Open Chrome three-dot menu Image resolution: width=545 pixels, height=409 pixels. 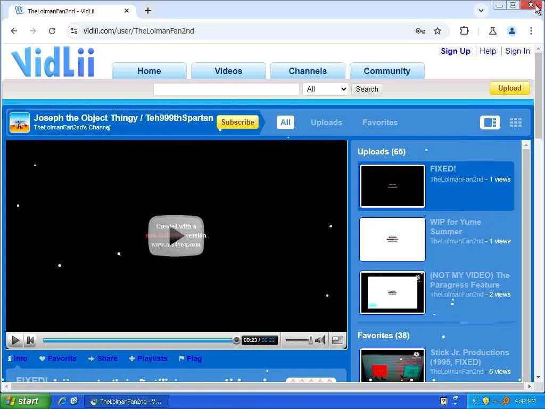(531, 31)
